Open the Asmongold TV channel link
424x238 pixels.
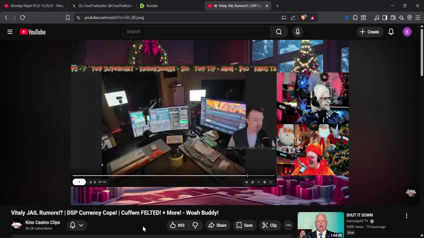[x=357, y=221]
